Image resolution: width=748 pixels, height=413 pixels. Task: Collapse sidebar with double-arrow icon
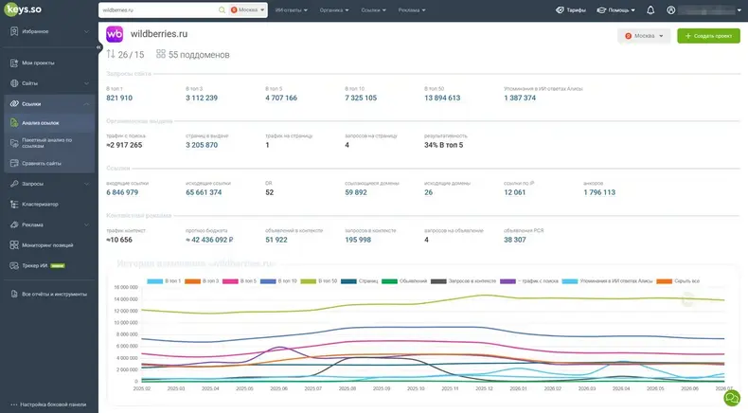point(98,47)
